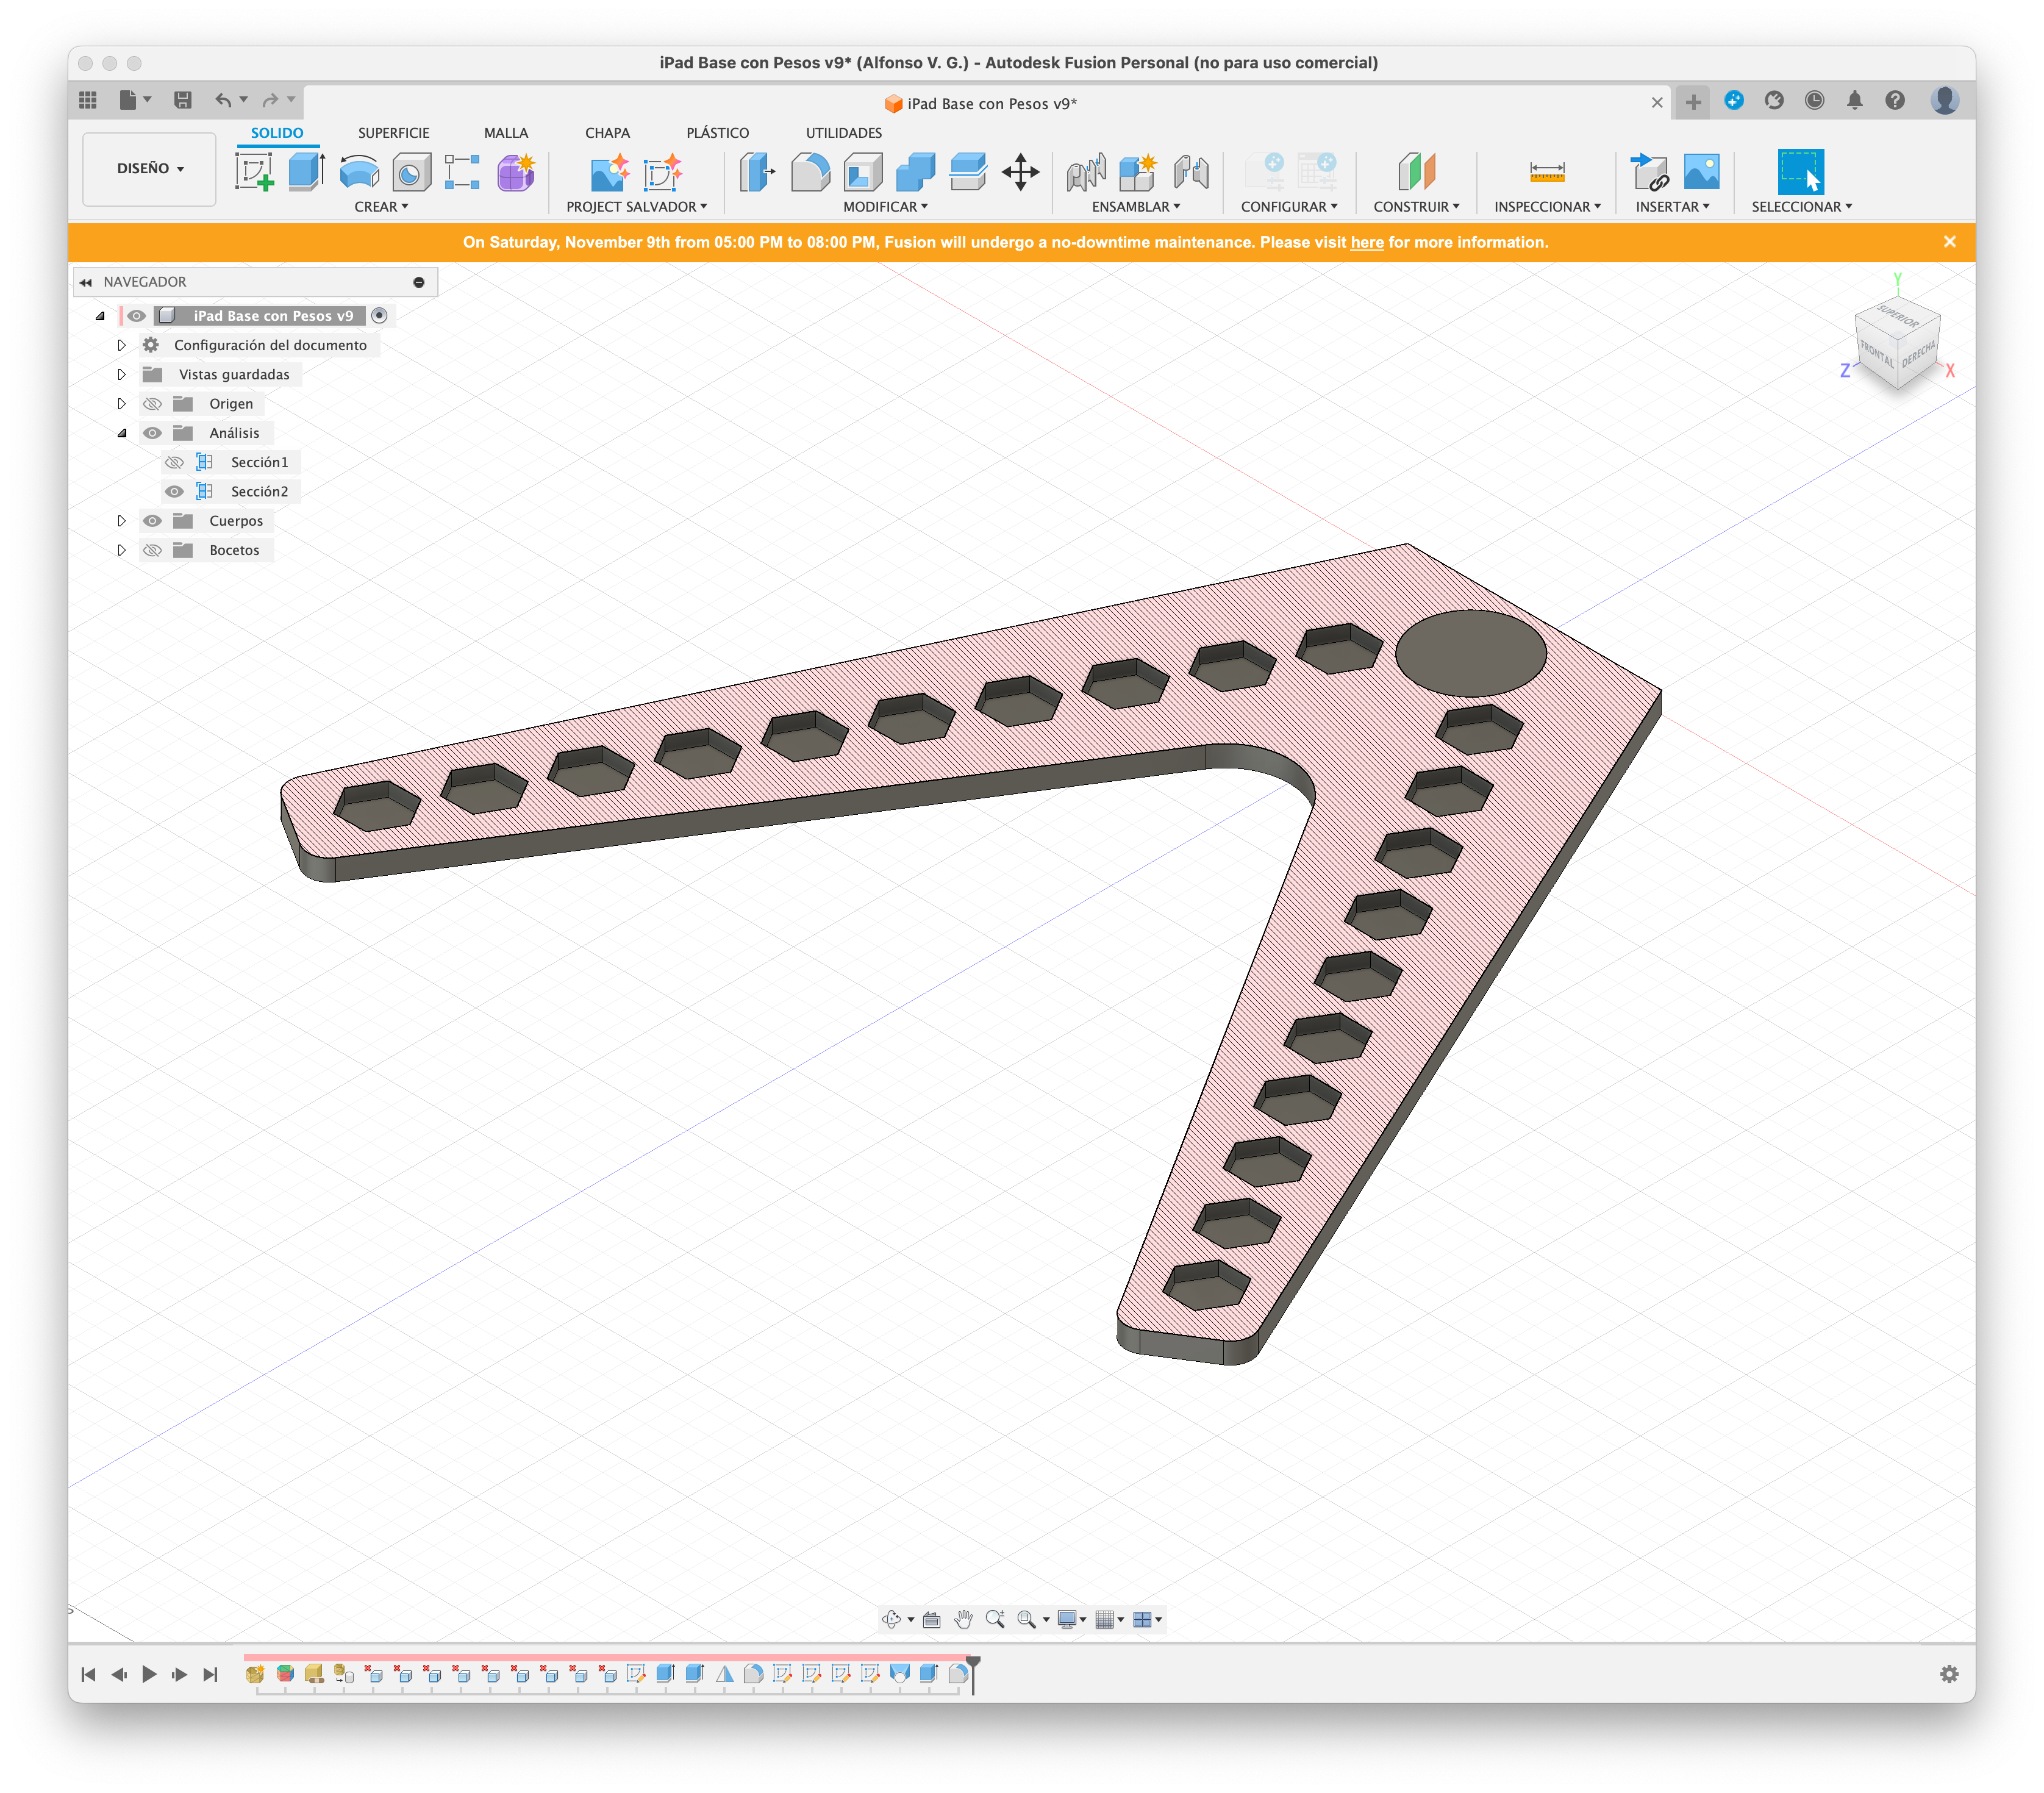Select the Revolve tool
Screen dimensions: 2044x1793
tap(359, 172)
